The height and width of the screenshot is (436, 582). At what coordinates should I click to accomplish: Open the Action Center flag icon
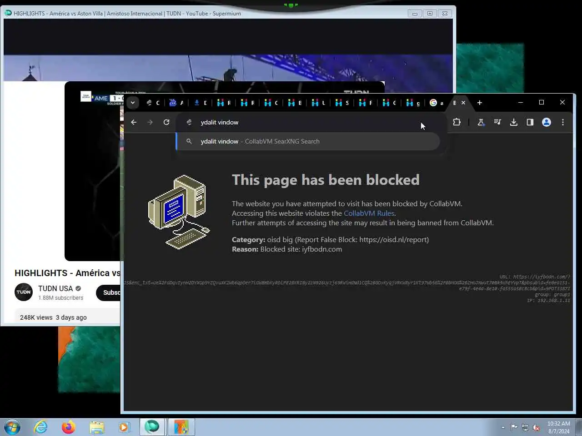514,427
